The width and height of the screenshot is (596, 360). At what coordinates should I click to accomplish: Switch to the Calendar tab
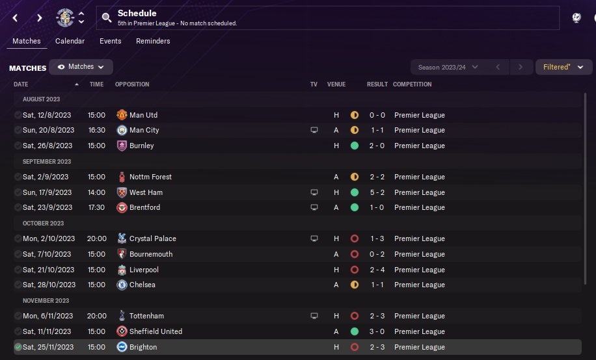(x=70, y=41)
